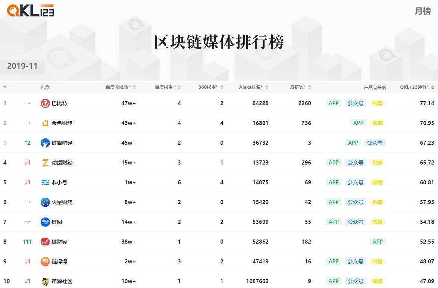
Task: Click score 54.18 for 链闻
Action: click(x=427, y=222)
